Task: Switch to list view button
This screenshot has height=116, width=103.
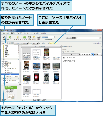Action: (68, 38)
